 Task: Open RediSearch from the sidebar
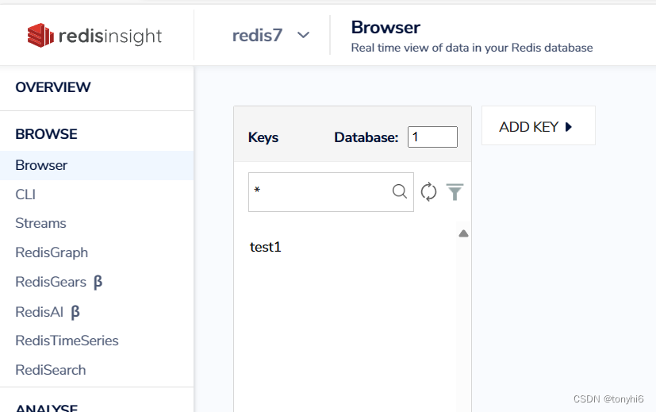(51, 370)
